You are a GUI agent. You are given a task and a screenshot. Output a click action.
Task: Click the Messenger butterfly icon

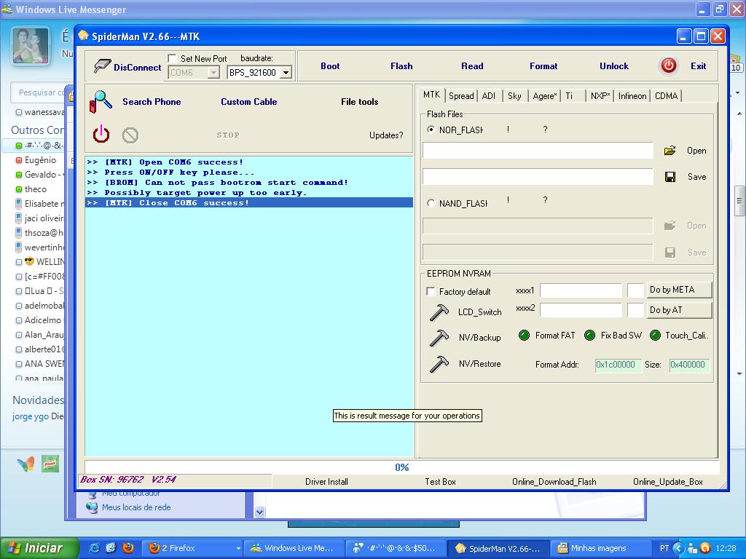[25, 464]
